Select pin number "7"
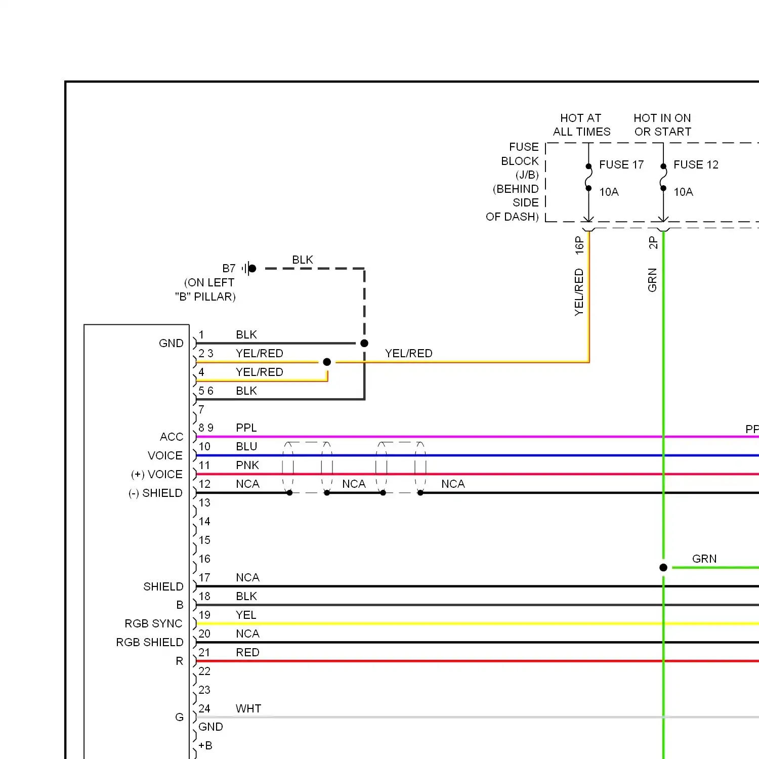 point(201,409)
